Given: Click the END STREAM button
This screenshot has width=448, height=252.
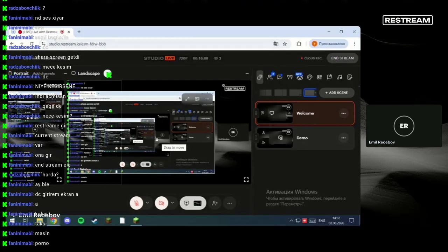Looking at the screenshot, I should click(342, 58).
